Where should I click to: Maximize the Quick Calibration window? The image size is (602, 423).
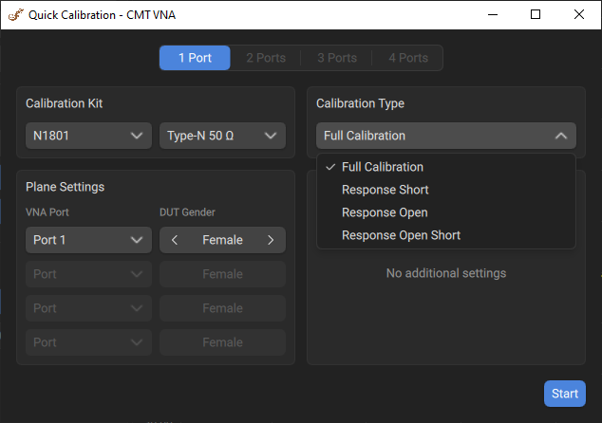point(536,15)
